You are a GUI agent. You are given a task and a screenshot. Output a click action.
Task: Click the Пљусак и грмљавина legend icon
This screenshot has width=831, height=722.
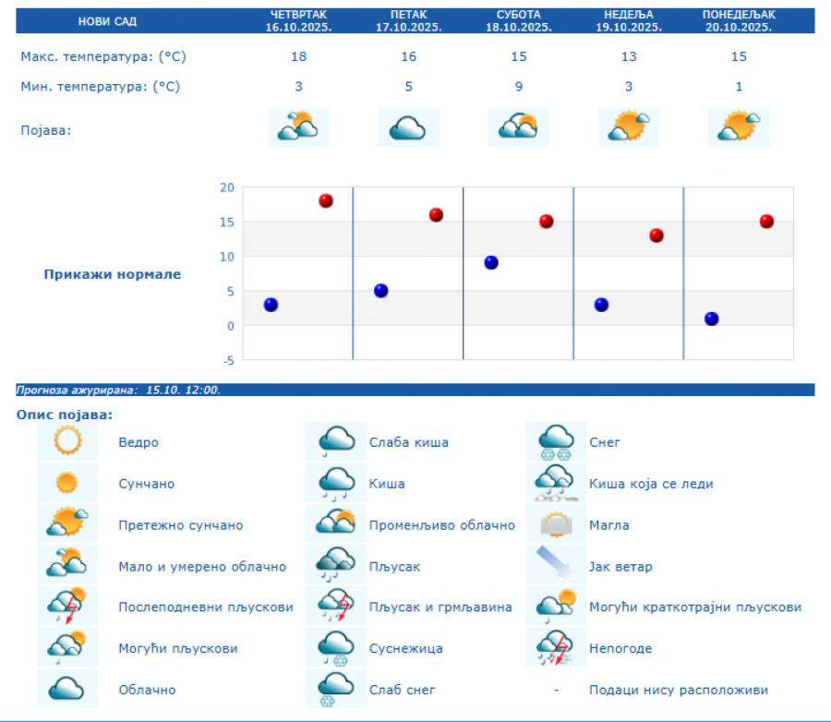click(x=336, y=607)
